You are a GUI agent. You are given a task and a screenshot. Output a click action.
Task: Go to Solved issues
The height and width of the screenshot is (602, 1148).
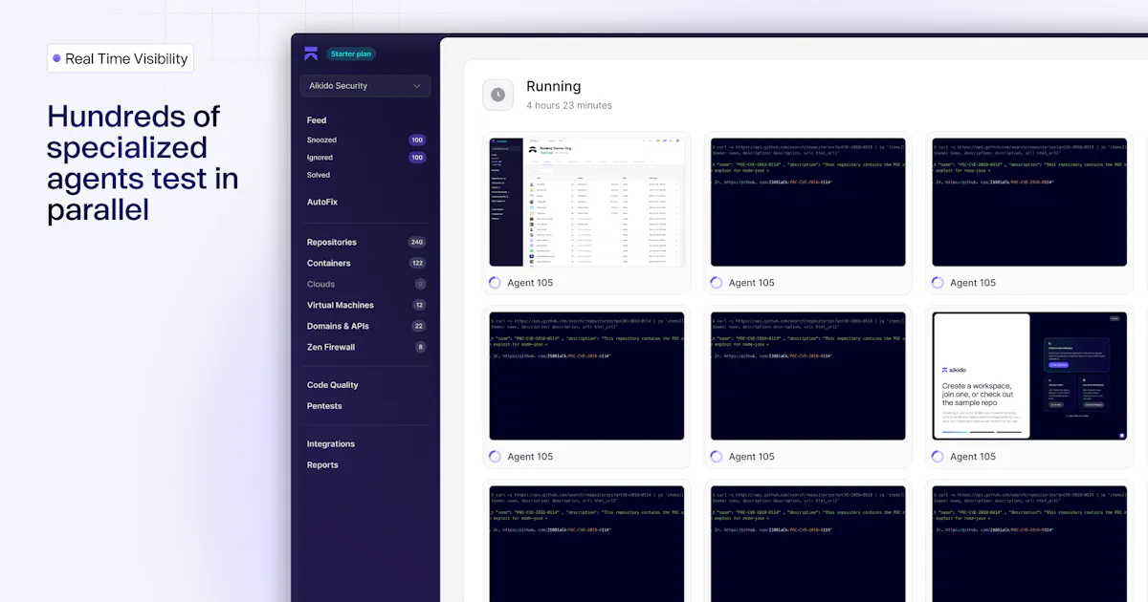tap(319, 175)
